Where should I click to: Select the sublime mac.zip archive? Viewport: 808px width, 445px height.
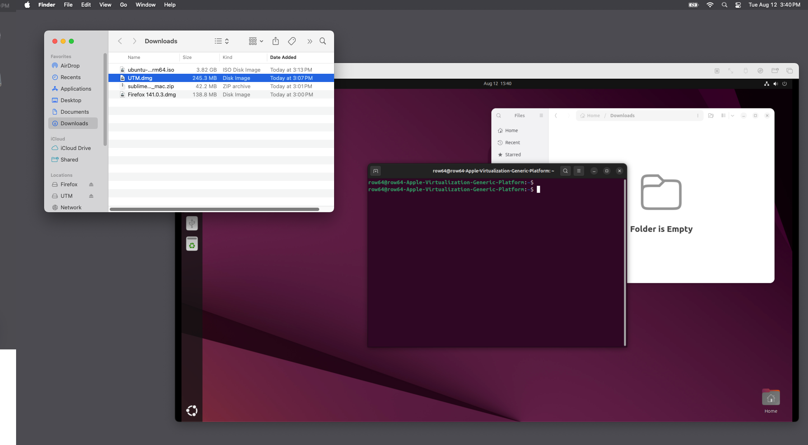(221, 86)
